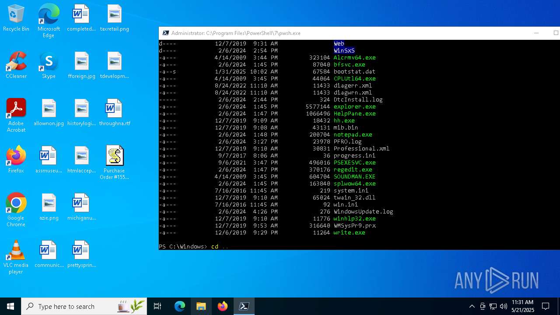Open VLC media player shortcut

16,257
